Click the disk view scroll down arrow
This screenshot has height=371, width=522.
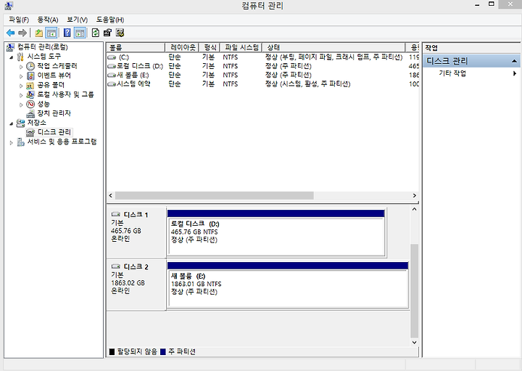414,343
